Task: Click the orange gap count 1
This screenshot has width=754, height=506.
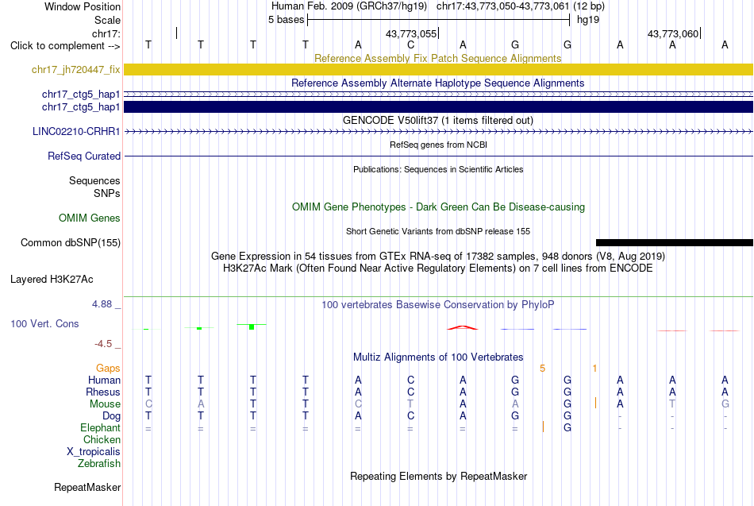Action: [594, 369]
